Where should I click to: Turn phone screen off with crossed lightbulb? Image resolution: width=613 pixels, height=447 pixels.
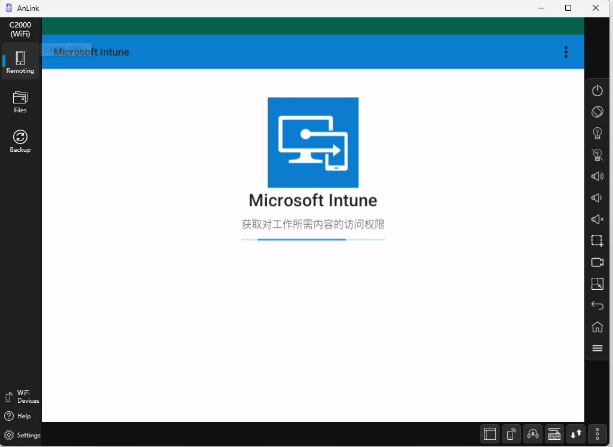coord(597,155)
